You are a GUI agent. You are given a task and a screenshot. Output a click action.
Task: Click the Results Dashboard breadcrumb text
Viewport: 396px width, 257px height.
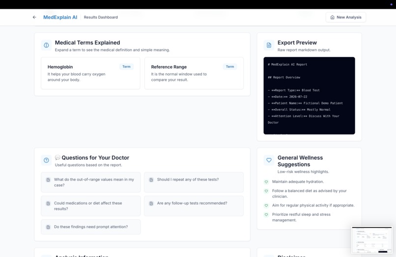pos(101,17)
